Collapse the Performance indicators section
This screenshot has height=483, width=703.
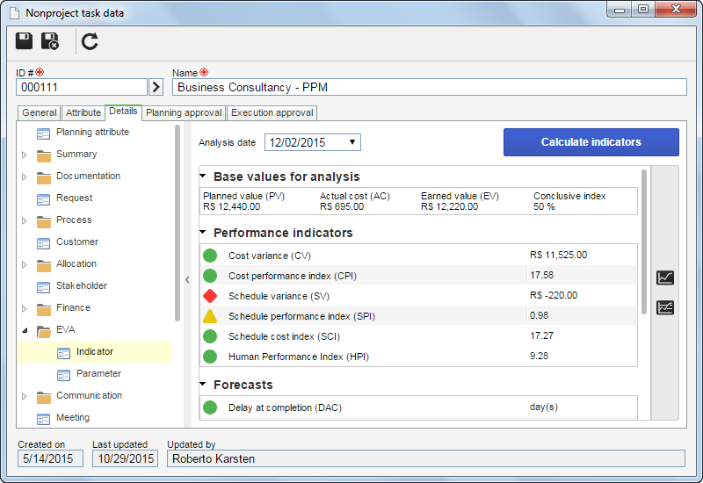point(203,232)
